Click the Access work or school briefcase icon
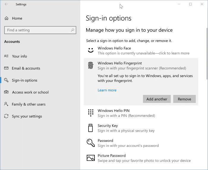 tap(6, 92)
